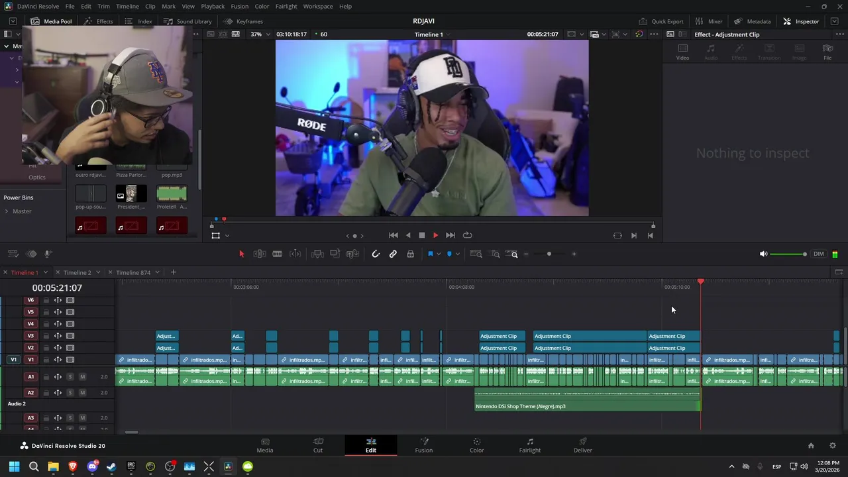Toggle the Loop playback button
Image resolution: width=848 pixels, height=477 pixels.
pyautogui.click(x=467, y=235)
